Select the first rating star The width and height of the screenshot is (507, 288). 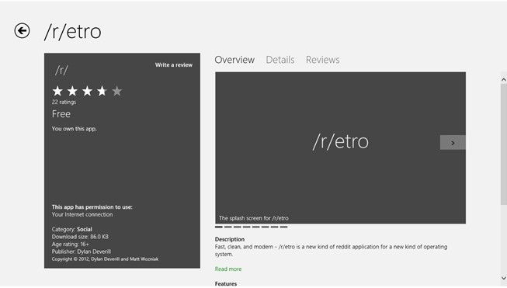point(57,91)
